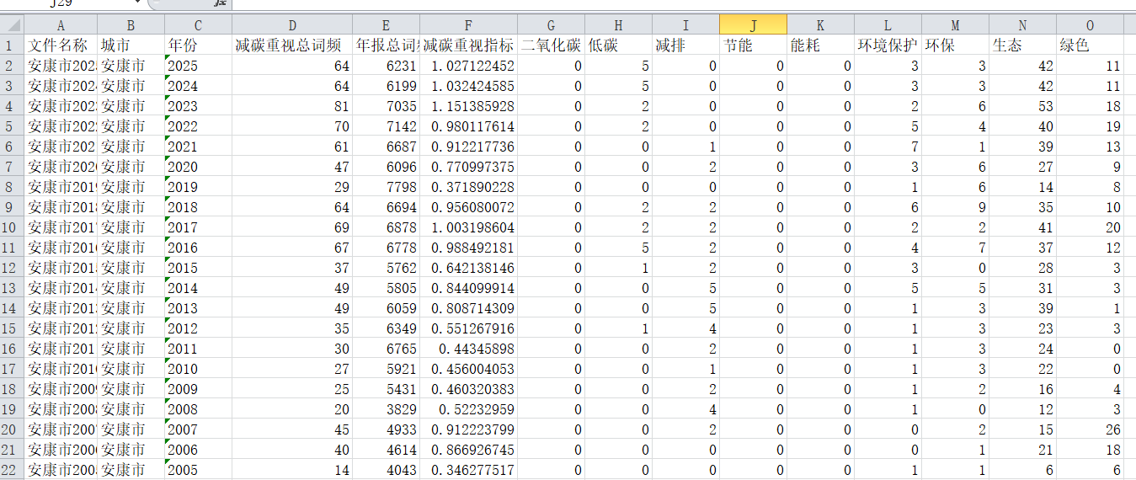The height and width of the screenshot is (480, 1136).
Task: Click the 减碳重视指标 header cell
Action: (x=468, y=45)
